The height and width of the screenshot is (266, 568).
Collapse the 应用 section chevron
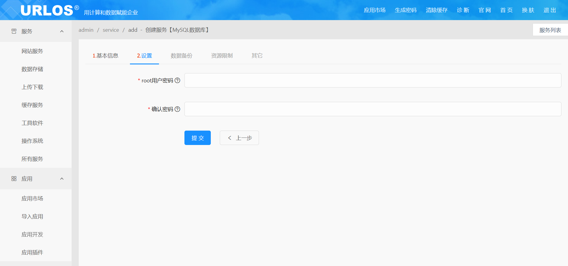(62, 179)
